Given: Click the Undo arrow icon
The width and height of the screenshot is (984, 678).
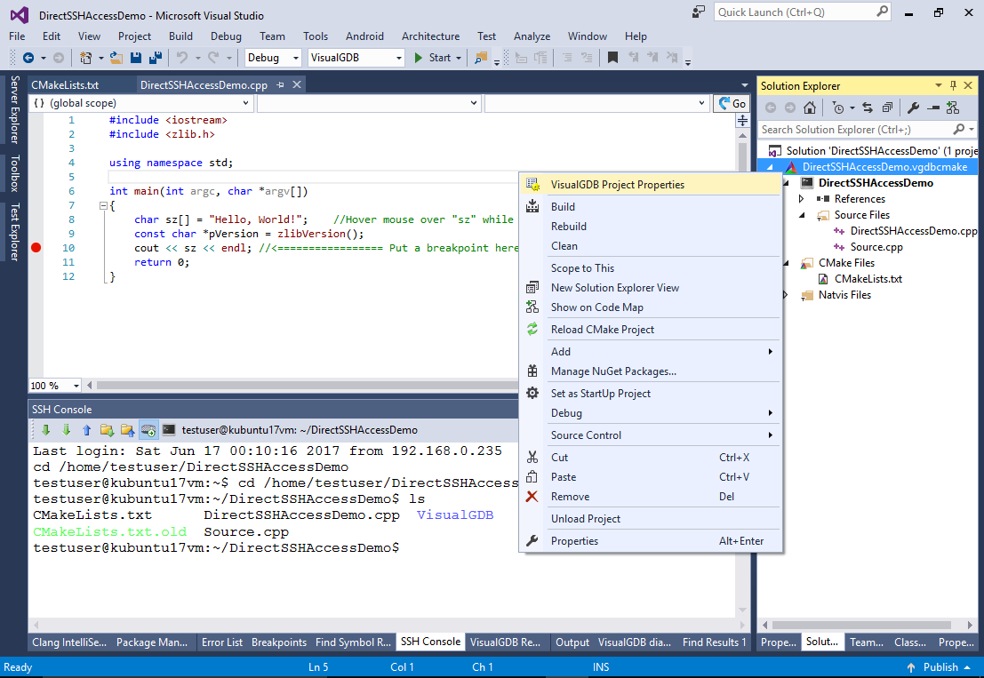Looking at the screenshot, I should tap(182, 58).
